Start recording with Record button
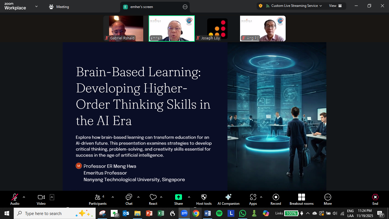Screen dimensions: 389x219 pyautogui.click(x=276, y=199)
